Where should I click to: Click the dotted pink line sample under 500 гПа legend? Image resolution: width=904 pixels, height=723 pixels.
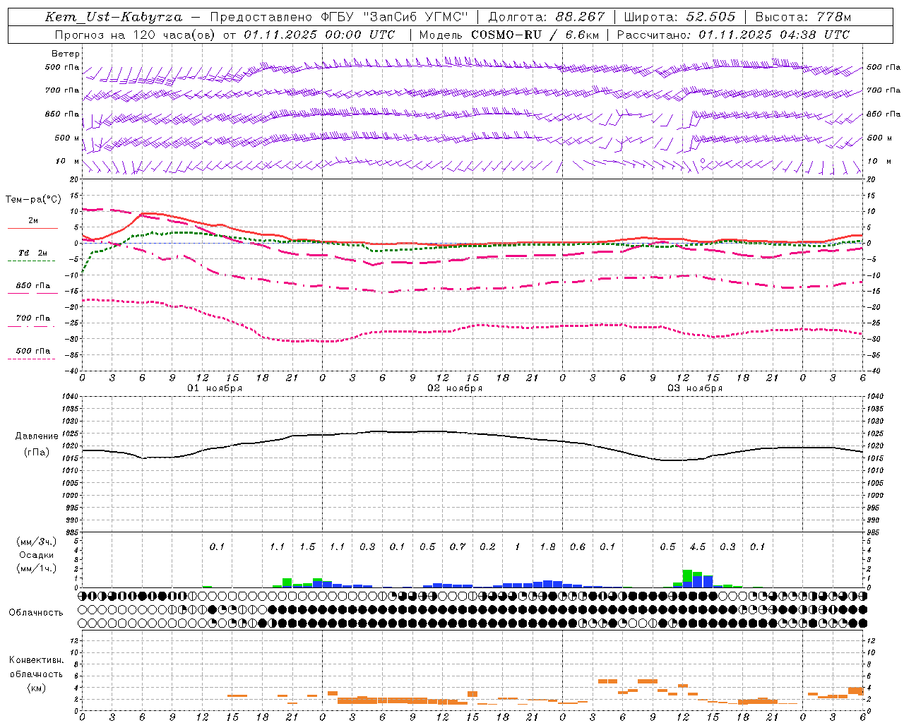32,359
